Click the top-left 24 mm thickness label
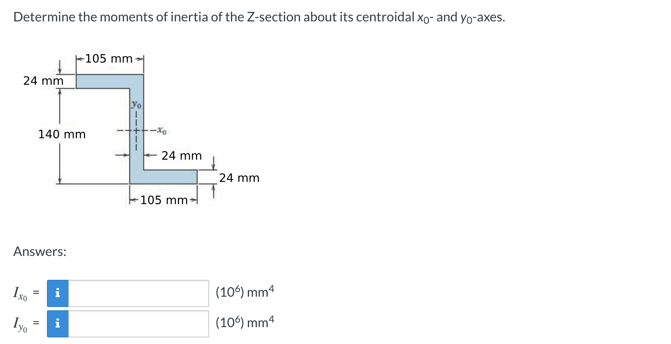 pyautogui.click(x=43, y=81)
